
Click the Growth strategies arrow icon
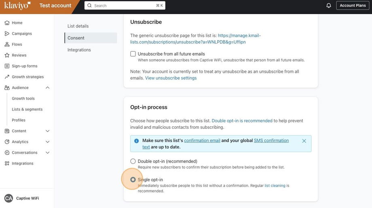tap(7, 77)
